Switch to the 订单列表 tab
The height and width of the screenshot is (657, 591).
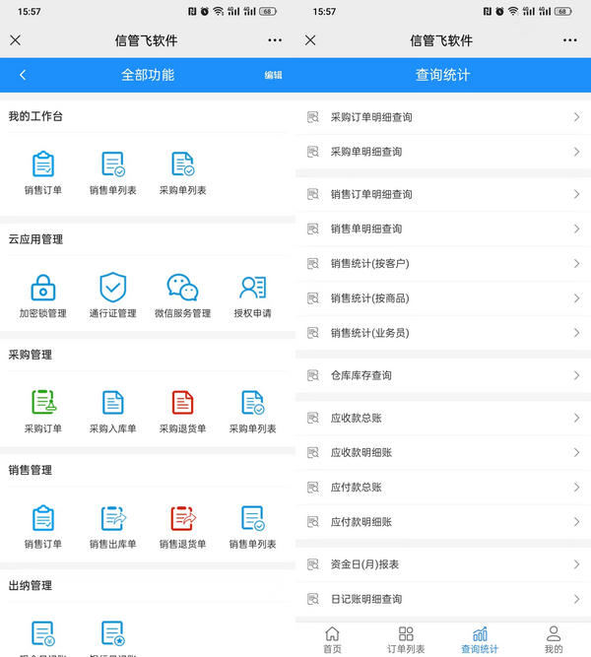point(406,639)
